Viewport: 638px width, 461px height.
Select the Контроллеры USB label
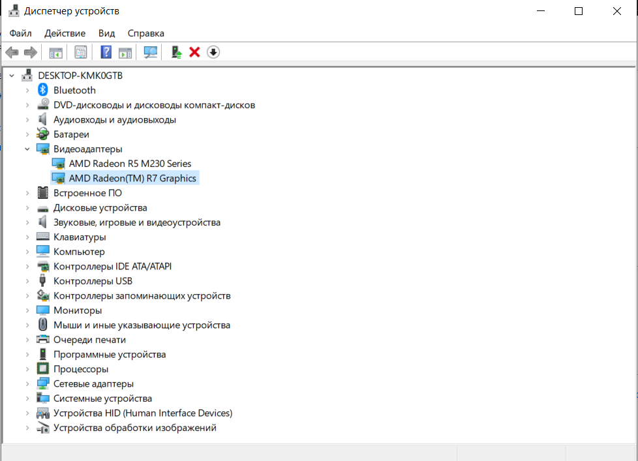coord(93,281)
